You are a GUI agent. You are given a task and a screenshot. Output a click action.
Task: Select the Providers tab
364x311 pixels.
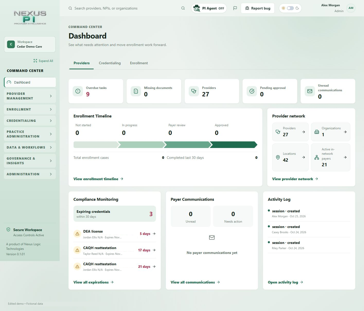pos(82,63)
